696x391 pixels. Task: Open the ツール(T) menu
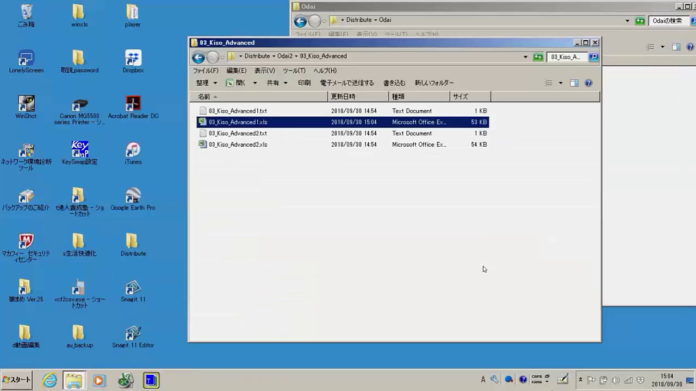click(x=294, y=71)
